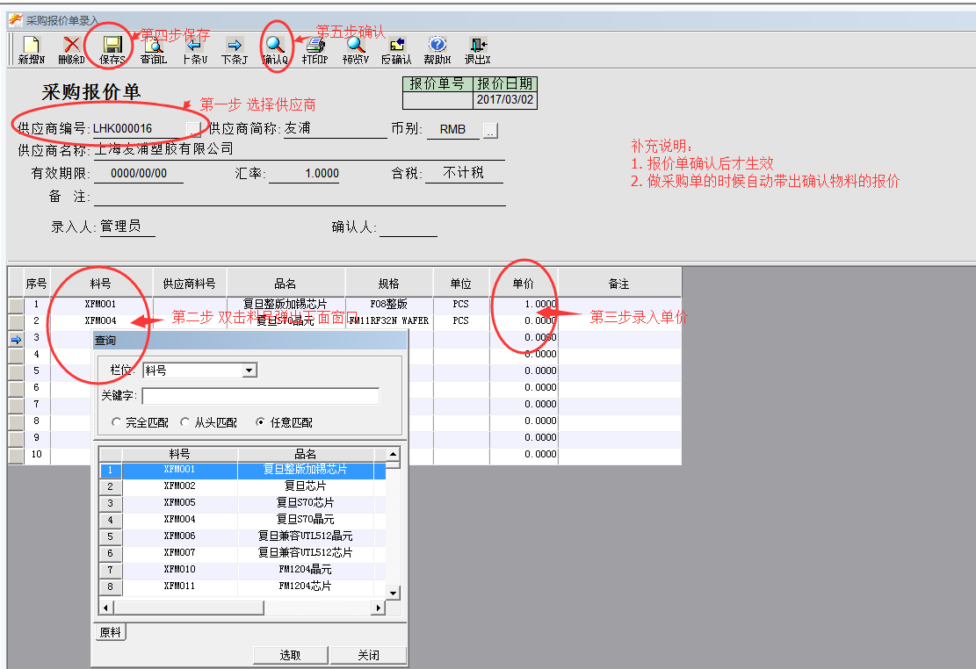The width and height of the screenshot is (976, 669).
Task: Click the 备注 remarks input line
Action: click(300, 198)
